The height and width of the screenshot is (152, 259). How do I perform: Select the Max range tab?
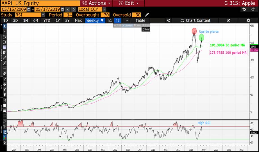pyautogui.click(x=78, y=21)
